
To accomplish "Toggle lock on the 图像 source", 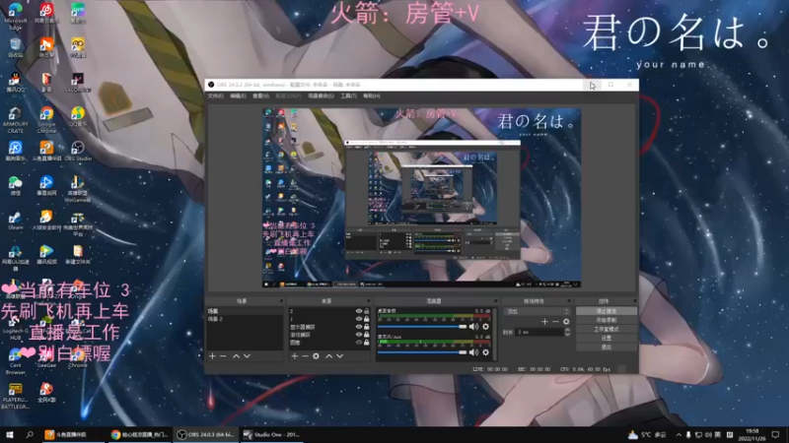I will tap(367, 343).
